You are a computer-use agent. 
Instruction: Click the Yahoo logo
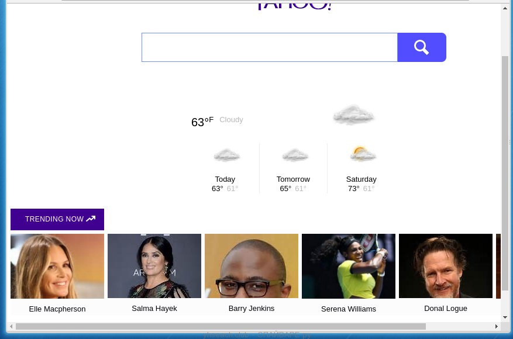[295, 5]
